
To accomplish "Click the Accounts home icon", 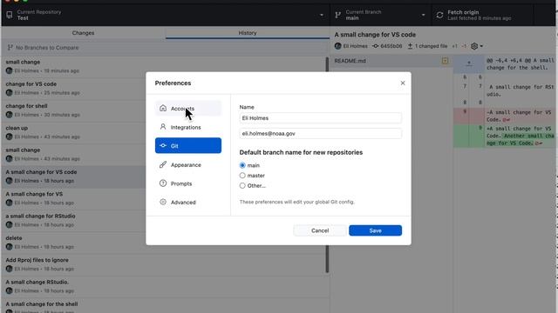I will pos(163,108).
